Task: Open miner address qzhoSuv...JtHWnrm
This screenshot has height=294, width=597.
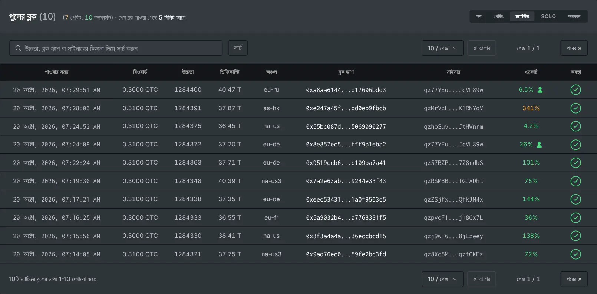Action: [453, 126]
